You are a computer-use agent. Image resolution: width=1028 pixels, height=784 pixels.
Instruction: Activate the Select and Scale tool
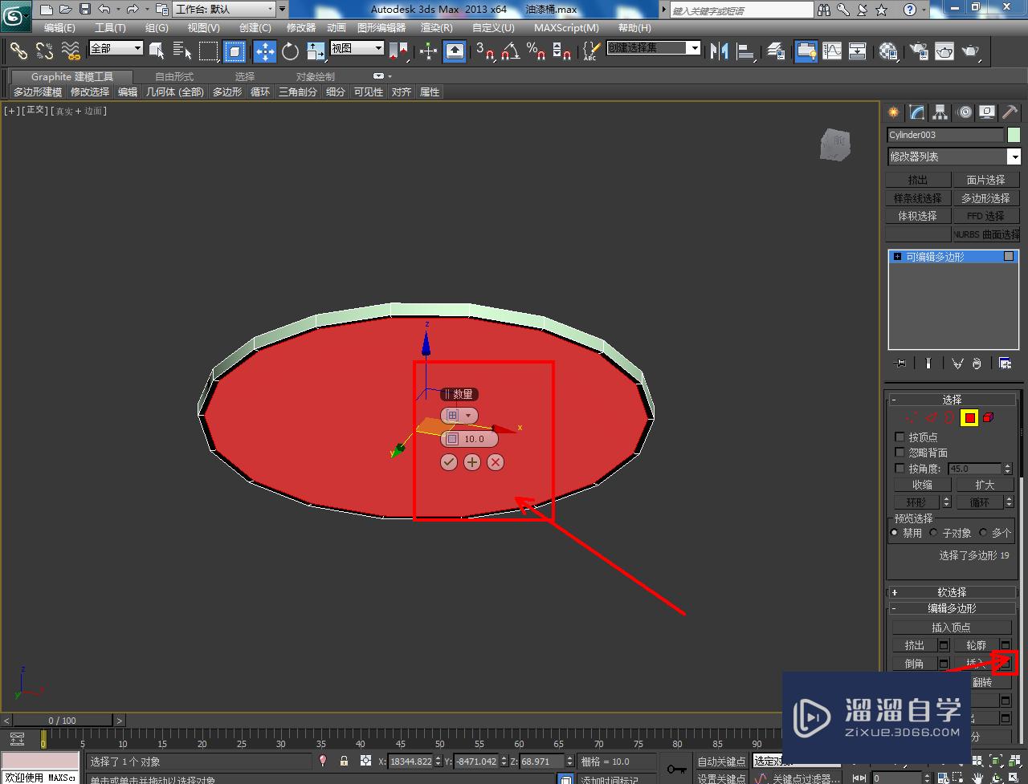coord(316,51)
